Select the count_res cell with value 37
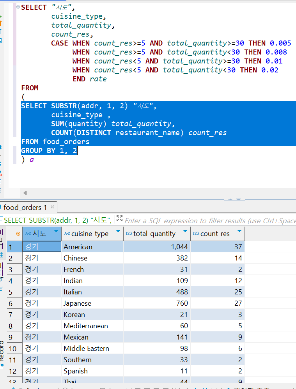 [x=218, y=247]
